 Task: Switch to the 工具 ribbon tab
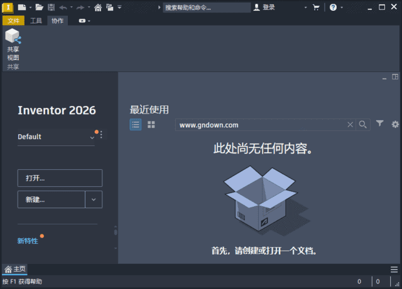point(36,21)
